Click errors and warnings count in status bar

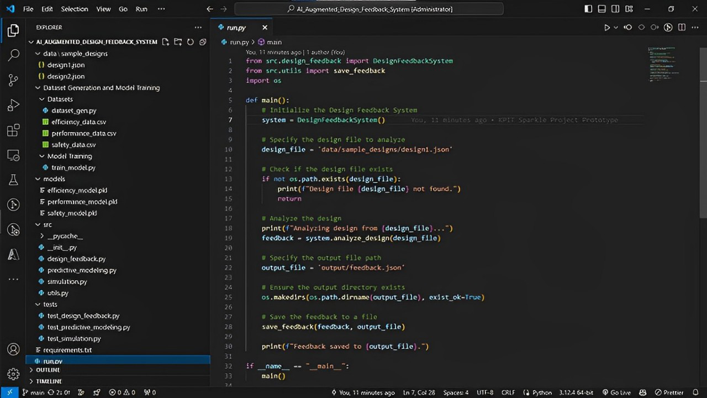122,392
